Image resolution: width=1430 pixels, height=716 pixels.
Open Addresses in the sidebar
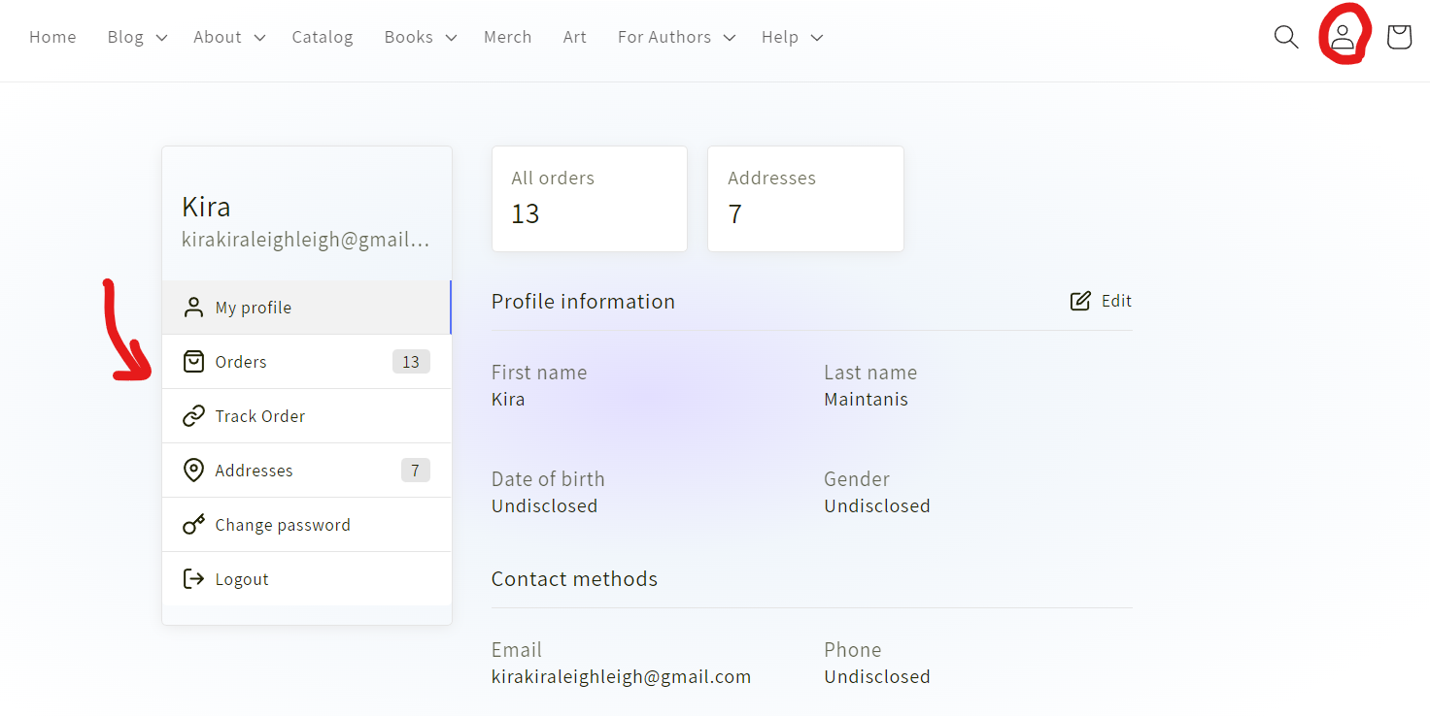click(x=307, y=471)
